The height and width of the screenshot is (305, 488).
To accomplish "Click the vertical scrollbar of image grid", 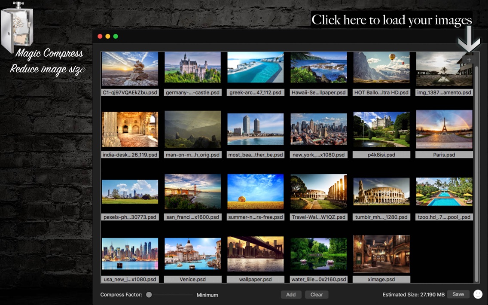I will tap(476, 172).
